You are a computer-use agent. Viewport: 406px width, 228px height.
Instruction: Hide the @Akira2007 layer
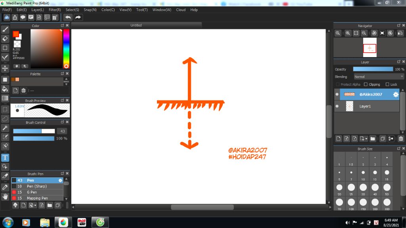pos(337,94)
